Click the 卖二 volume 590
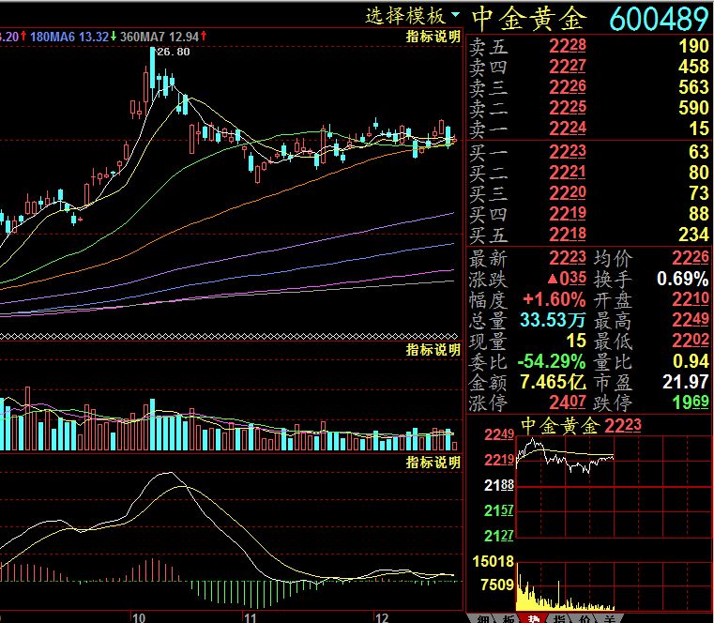Image resolution: width=714 pixels, height=623 pixels. pyautogui.click(x=693, y=108)
